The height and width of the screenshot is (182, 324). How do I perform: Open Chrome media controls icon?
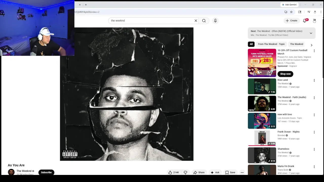309,12
